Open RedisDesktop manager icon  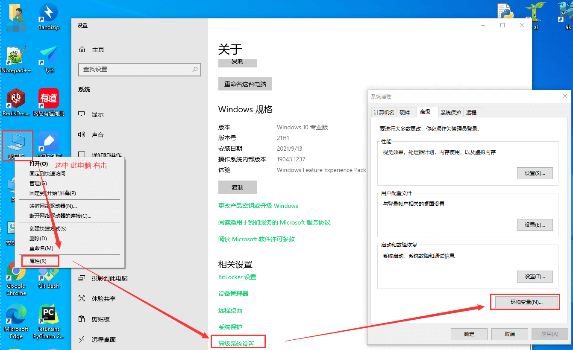(x=16, y=102)
